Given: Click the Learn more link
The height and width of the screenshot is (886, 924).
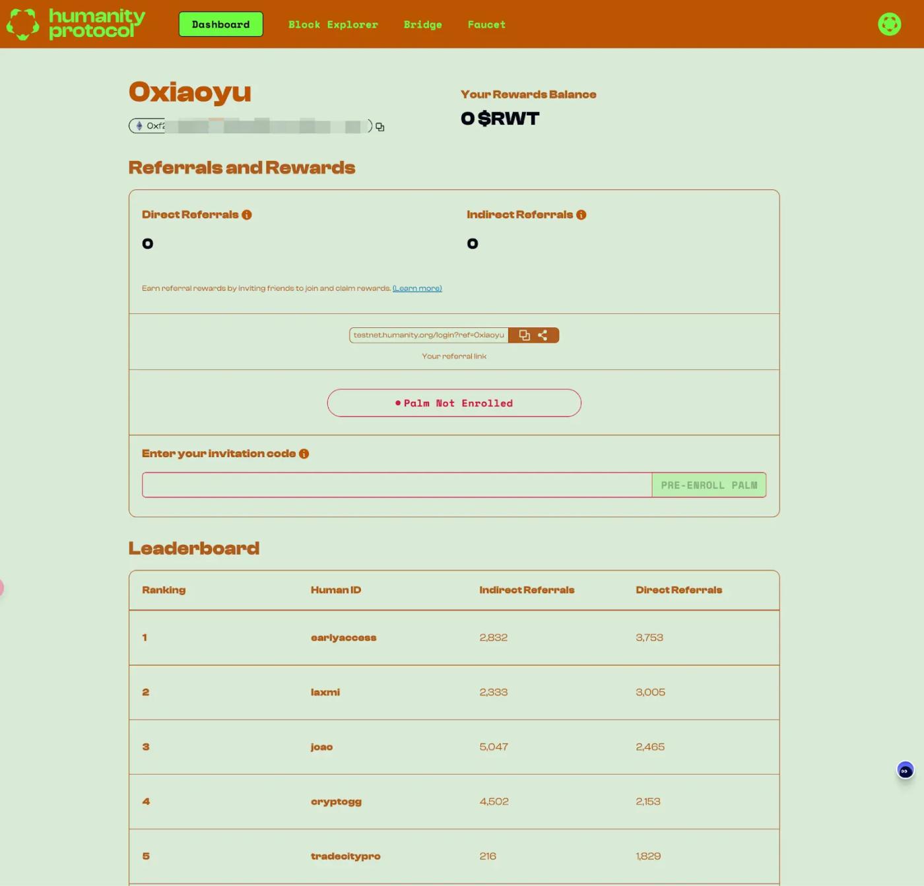Looking at the screenshot, I should pos(417,288).
